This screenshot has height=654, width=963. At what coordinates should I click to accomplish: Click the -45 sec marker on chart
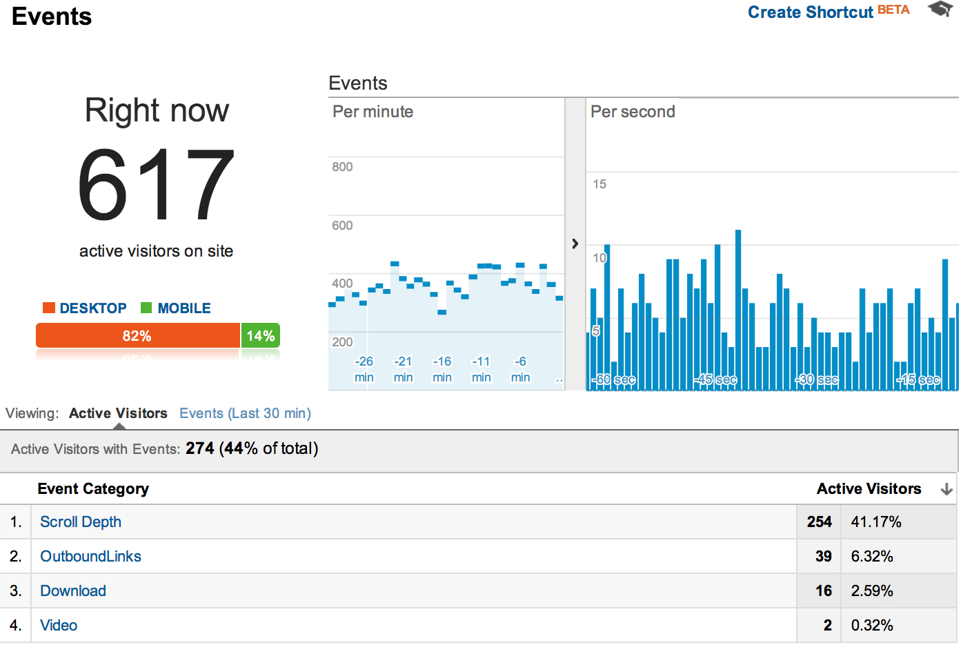tap(715, 380)
